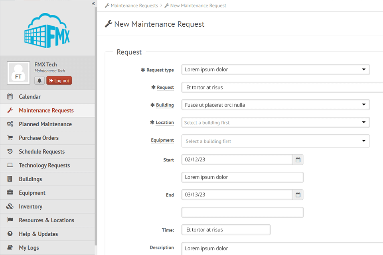Open Equipment in sidebar menu
The image size is (383, 255).
tap(47, 192)
